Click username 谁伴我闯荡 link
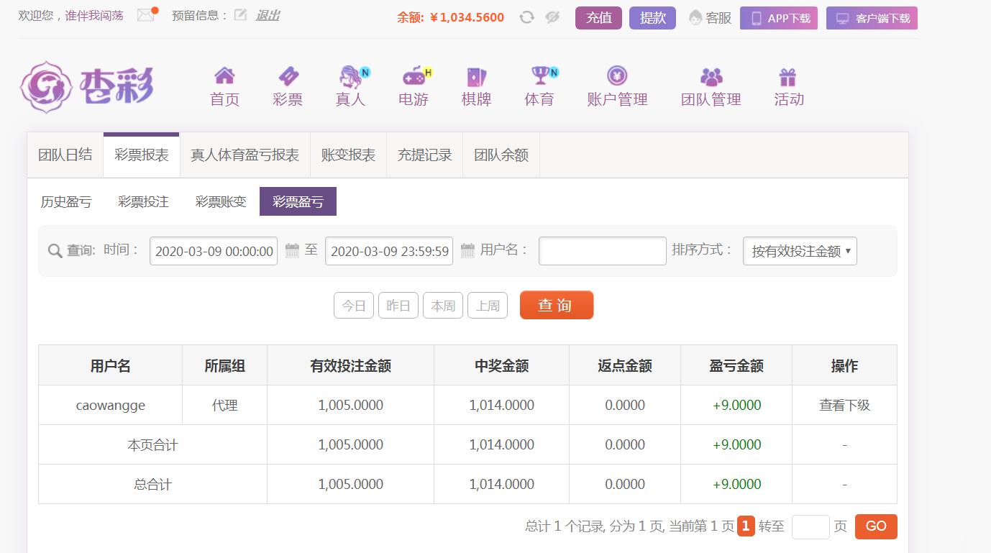Screen dimensions: 991x553 (94, 15)
